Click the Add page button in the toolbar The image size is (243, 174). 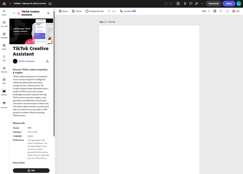click(x=236, y=11)
